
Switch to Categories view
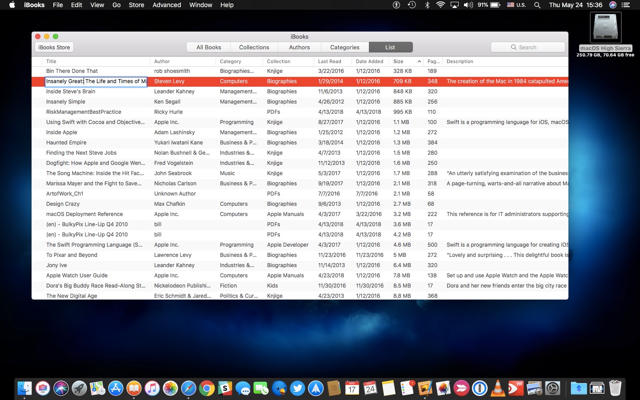[345, 47]
